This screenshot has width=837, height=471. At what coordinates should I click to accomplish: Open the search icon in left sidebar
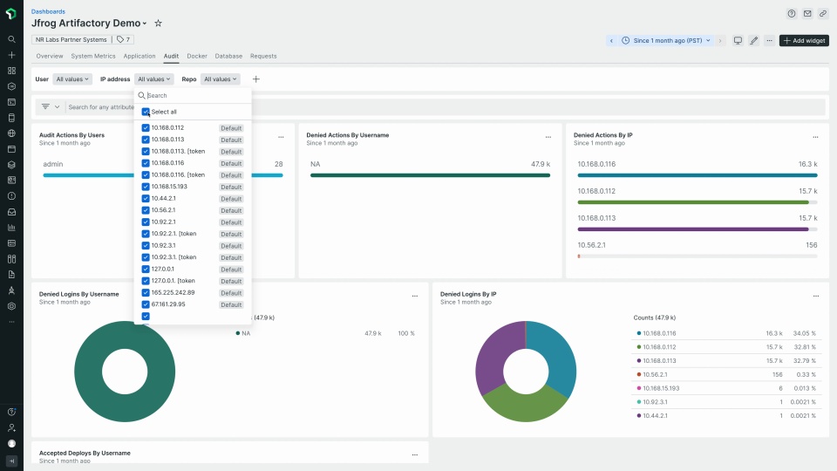coord(11,39)
